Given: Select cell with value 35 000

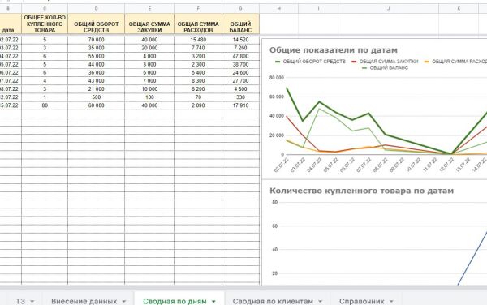Looking at the screenshot, I should pos(97,48).
